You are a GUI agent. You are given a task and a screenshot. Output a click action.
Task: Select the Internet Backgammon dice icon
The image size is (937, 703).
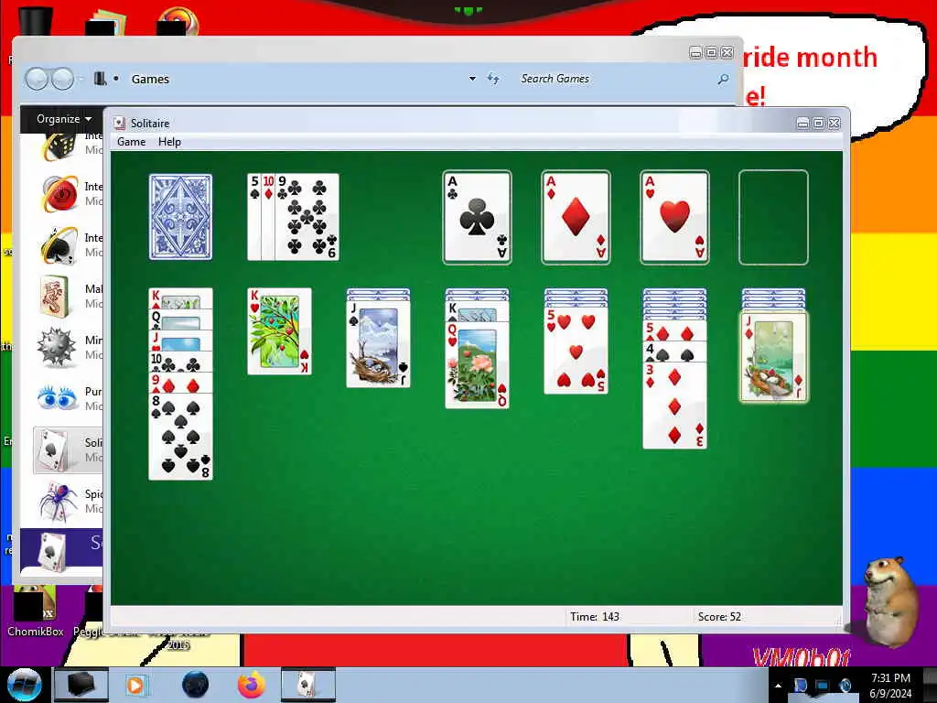click(60, 146)
